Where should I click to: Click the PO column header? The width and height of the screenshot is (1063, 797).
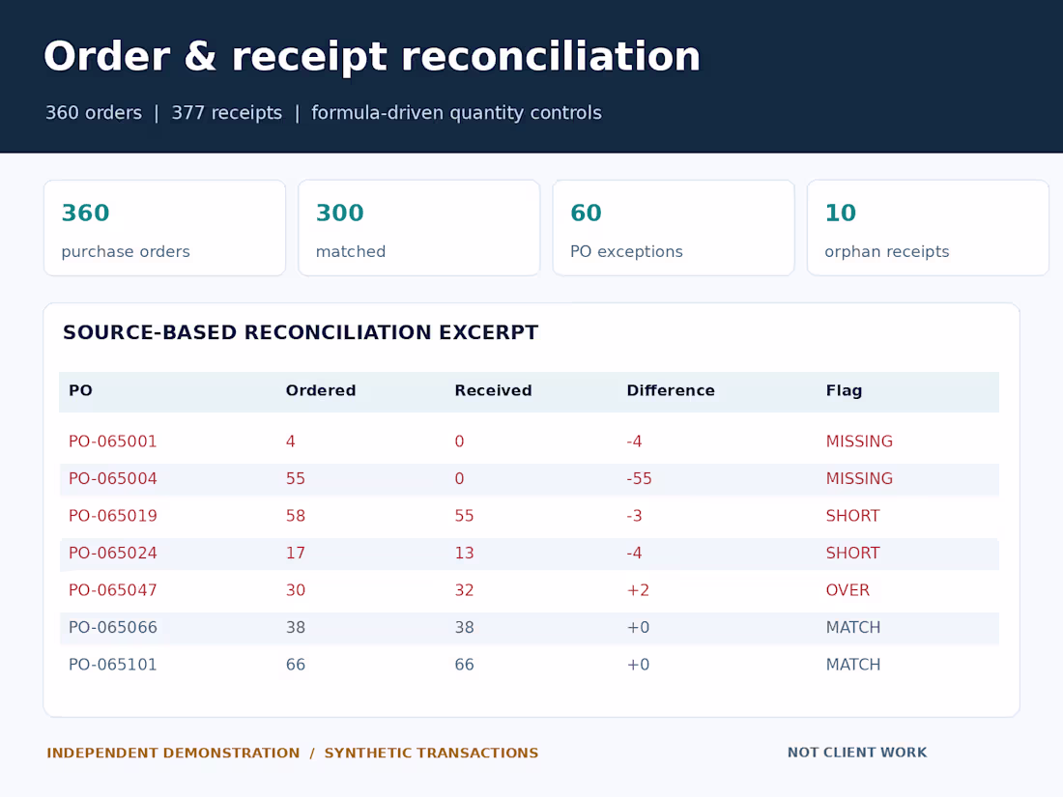pos(80,390)
